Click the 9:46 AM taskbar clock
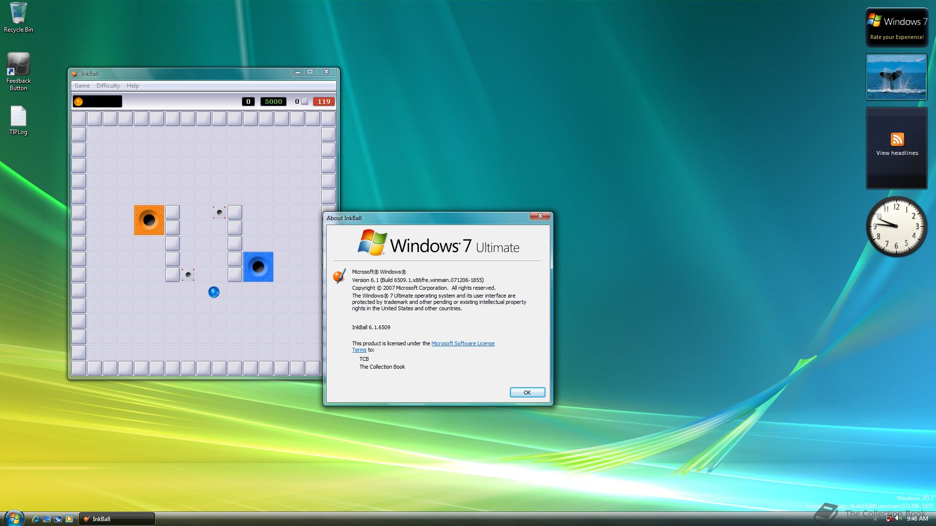The image size is (936, 526). (917, 519)
